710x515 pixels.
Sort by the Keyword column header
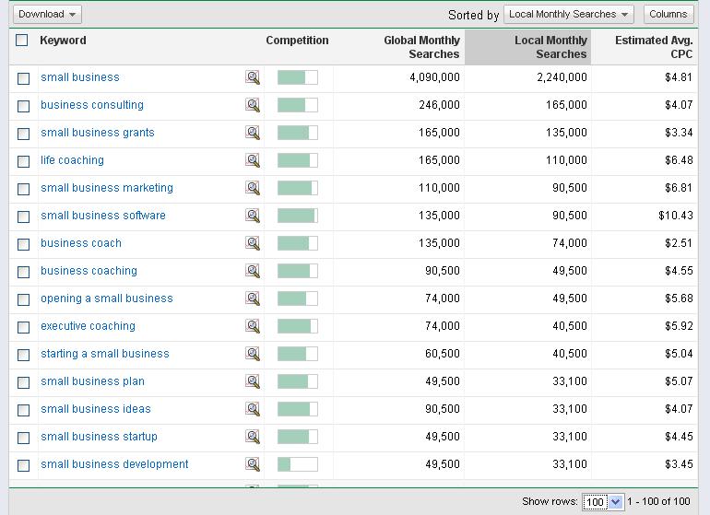click(x=63, y=41)
